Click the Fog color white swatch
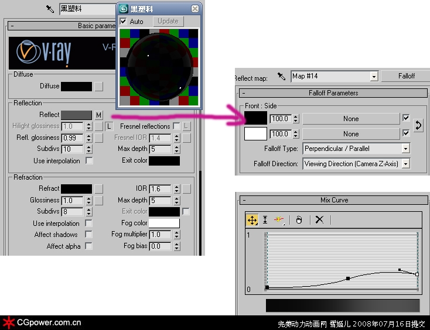Image resolution: width=430 pixels, height=330 pixels. pos(164,223)
